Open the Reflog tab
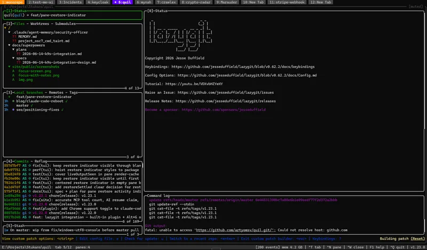Screen dimensions: 427x250 pos(41,162)
